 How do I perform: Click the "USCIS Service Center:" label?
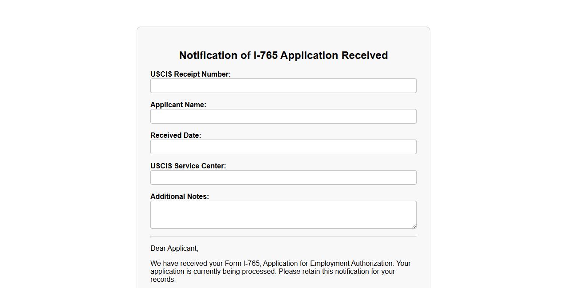coord(188,166)
